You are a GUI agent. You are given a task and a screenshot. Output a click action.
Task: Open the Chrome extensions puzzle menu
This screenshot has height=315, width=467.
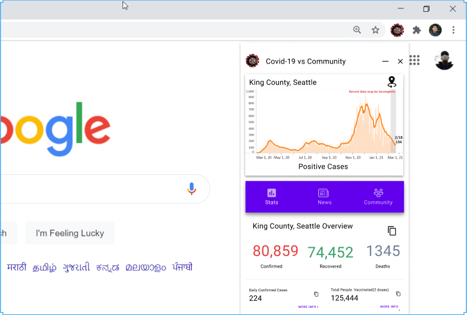(x=416, y=30)
